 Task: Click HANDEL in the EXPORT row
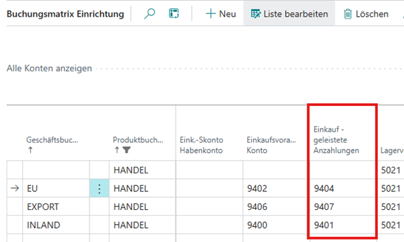coord(131,207)
